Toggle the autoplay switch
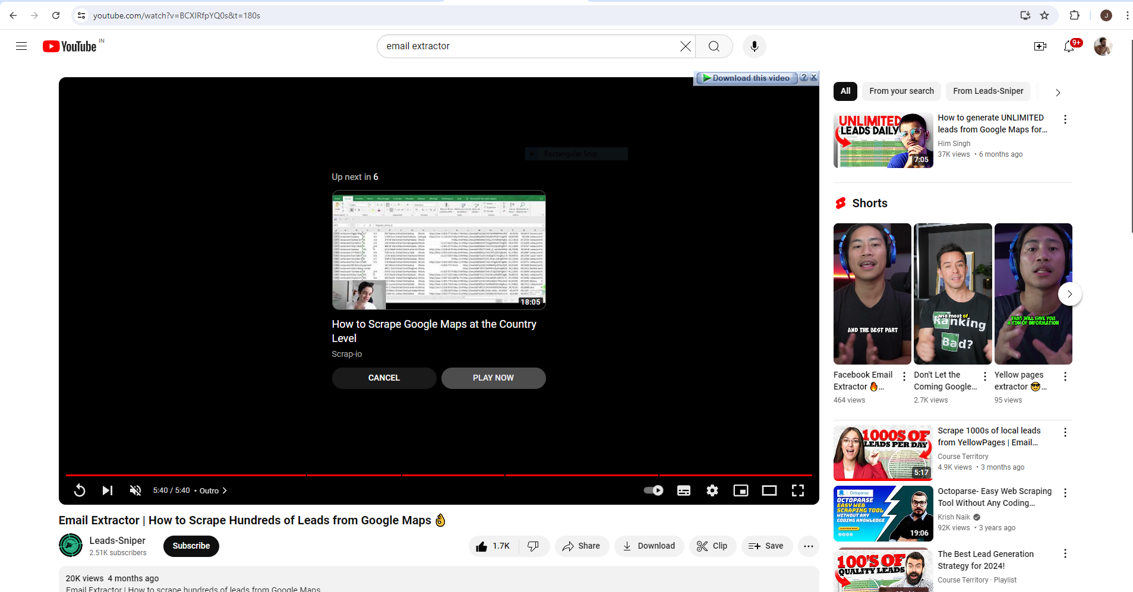1133x592 pixels. point(654,490)
